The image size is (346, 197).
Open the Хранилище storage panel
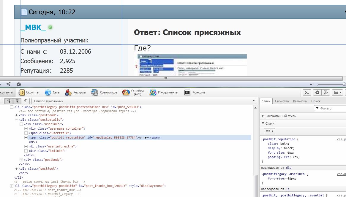[104, 92]
